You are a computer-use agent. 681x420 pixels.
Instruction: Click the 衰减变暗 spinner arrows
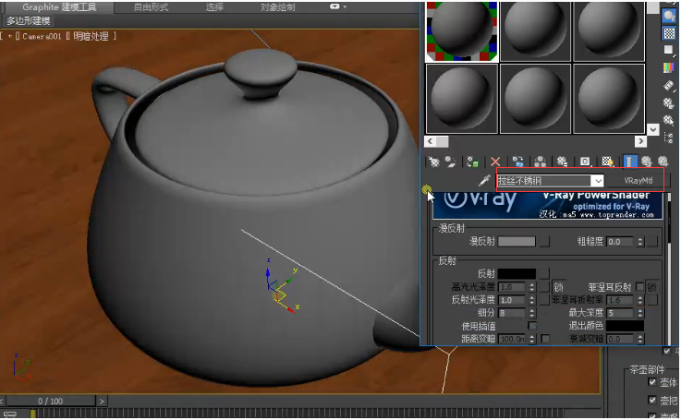point(639,339)
